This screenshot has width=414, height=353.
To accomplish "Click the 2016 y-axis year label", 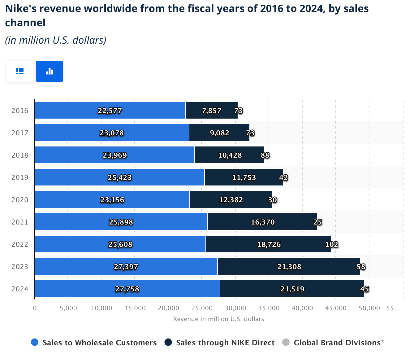I will click(x=20, y=111).
